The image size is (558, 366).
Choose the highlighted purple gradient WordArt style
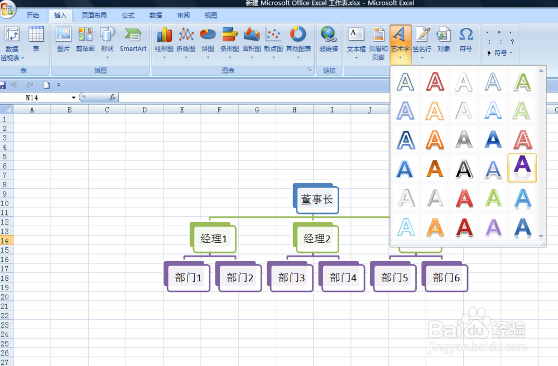522,168
